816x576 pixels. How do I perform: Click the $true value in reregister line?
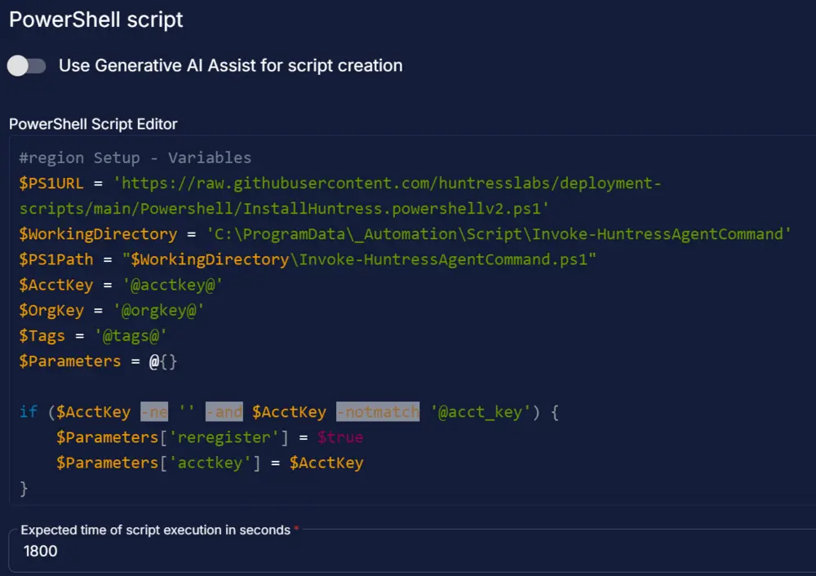340,437
